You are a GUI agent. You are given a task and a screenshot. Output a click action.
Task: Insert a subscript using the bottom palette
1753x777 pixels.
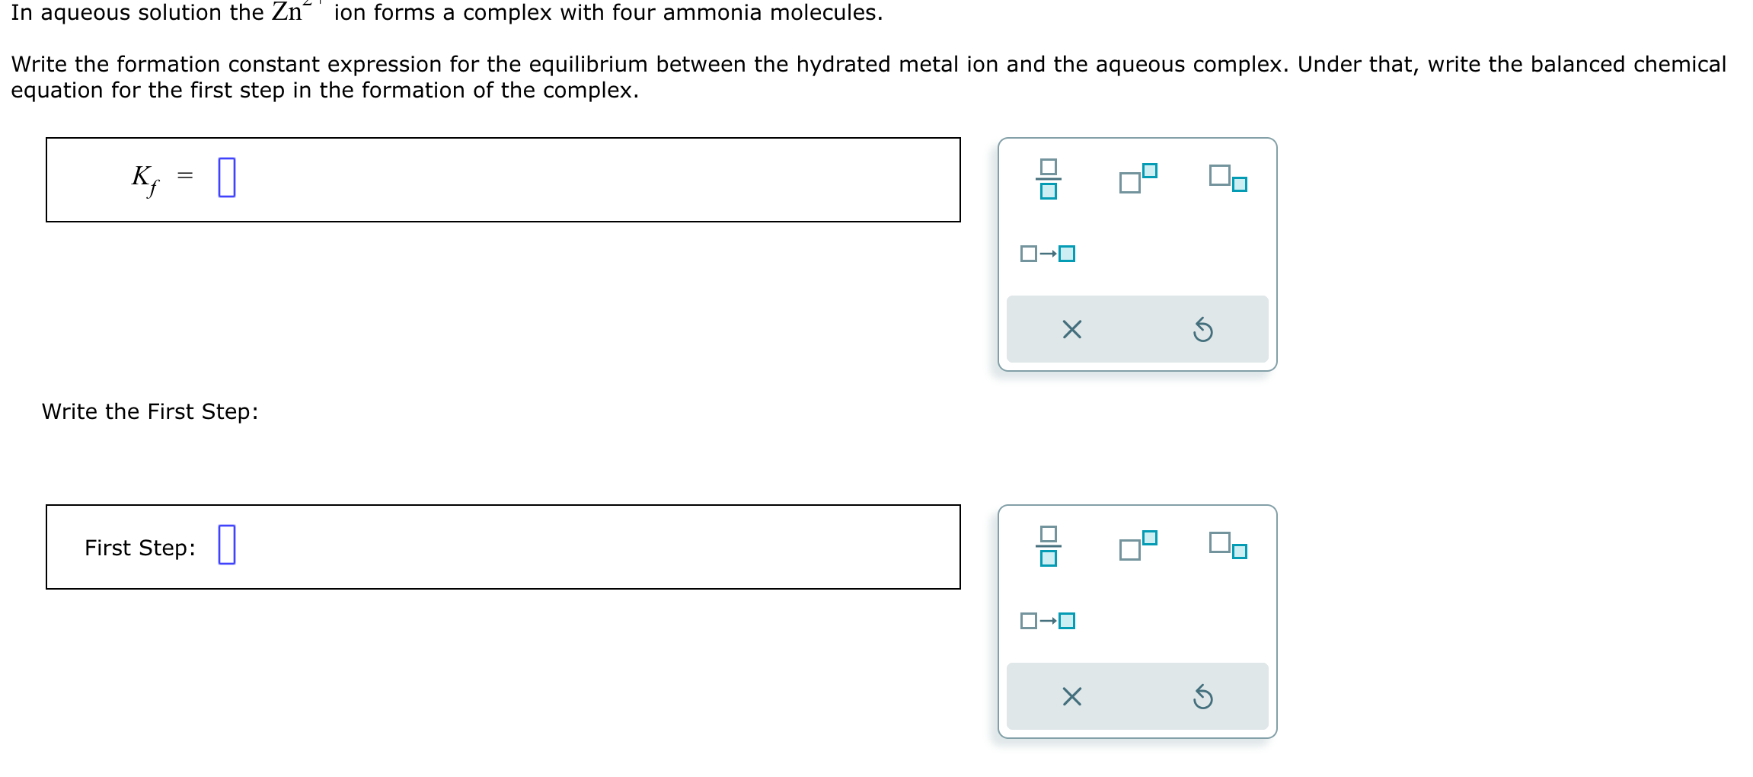tap(1226, 545)
